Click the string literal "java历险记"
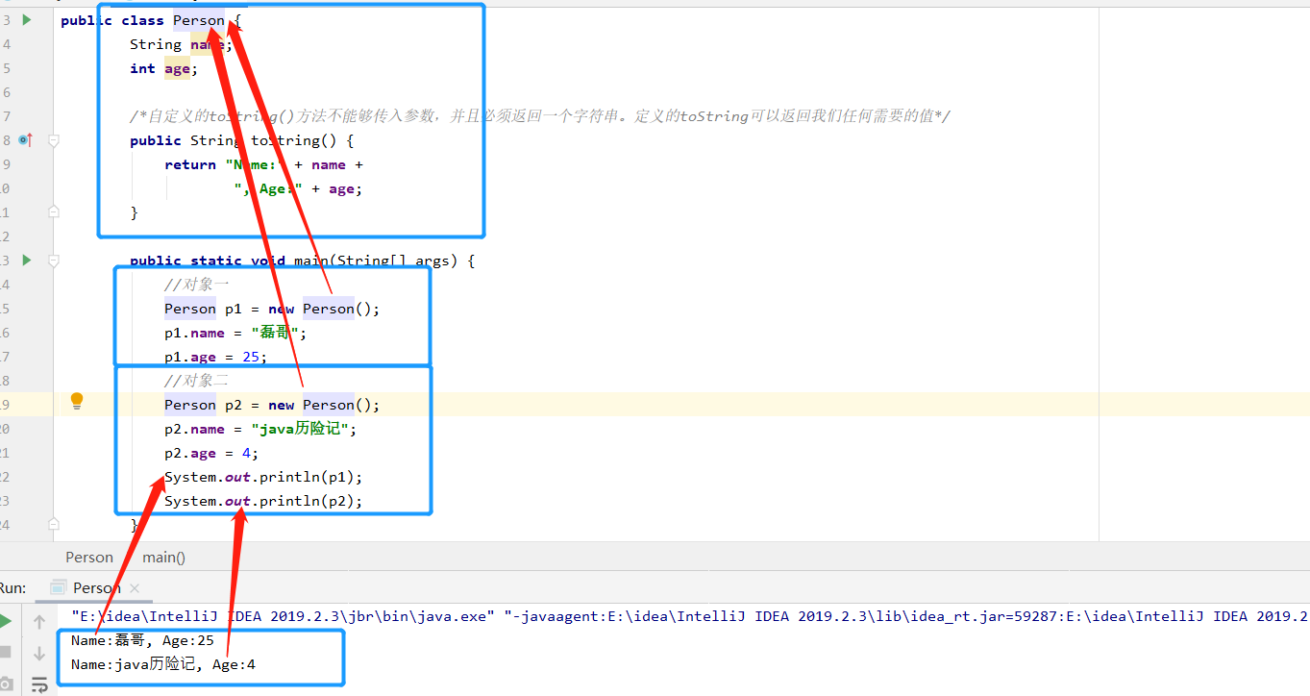The width and height of the screenshot is (1310, 696). (302, 429)
